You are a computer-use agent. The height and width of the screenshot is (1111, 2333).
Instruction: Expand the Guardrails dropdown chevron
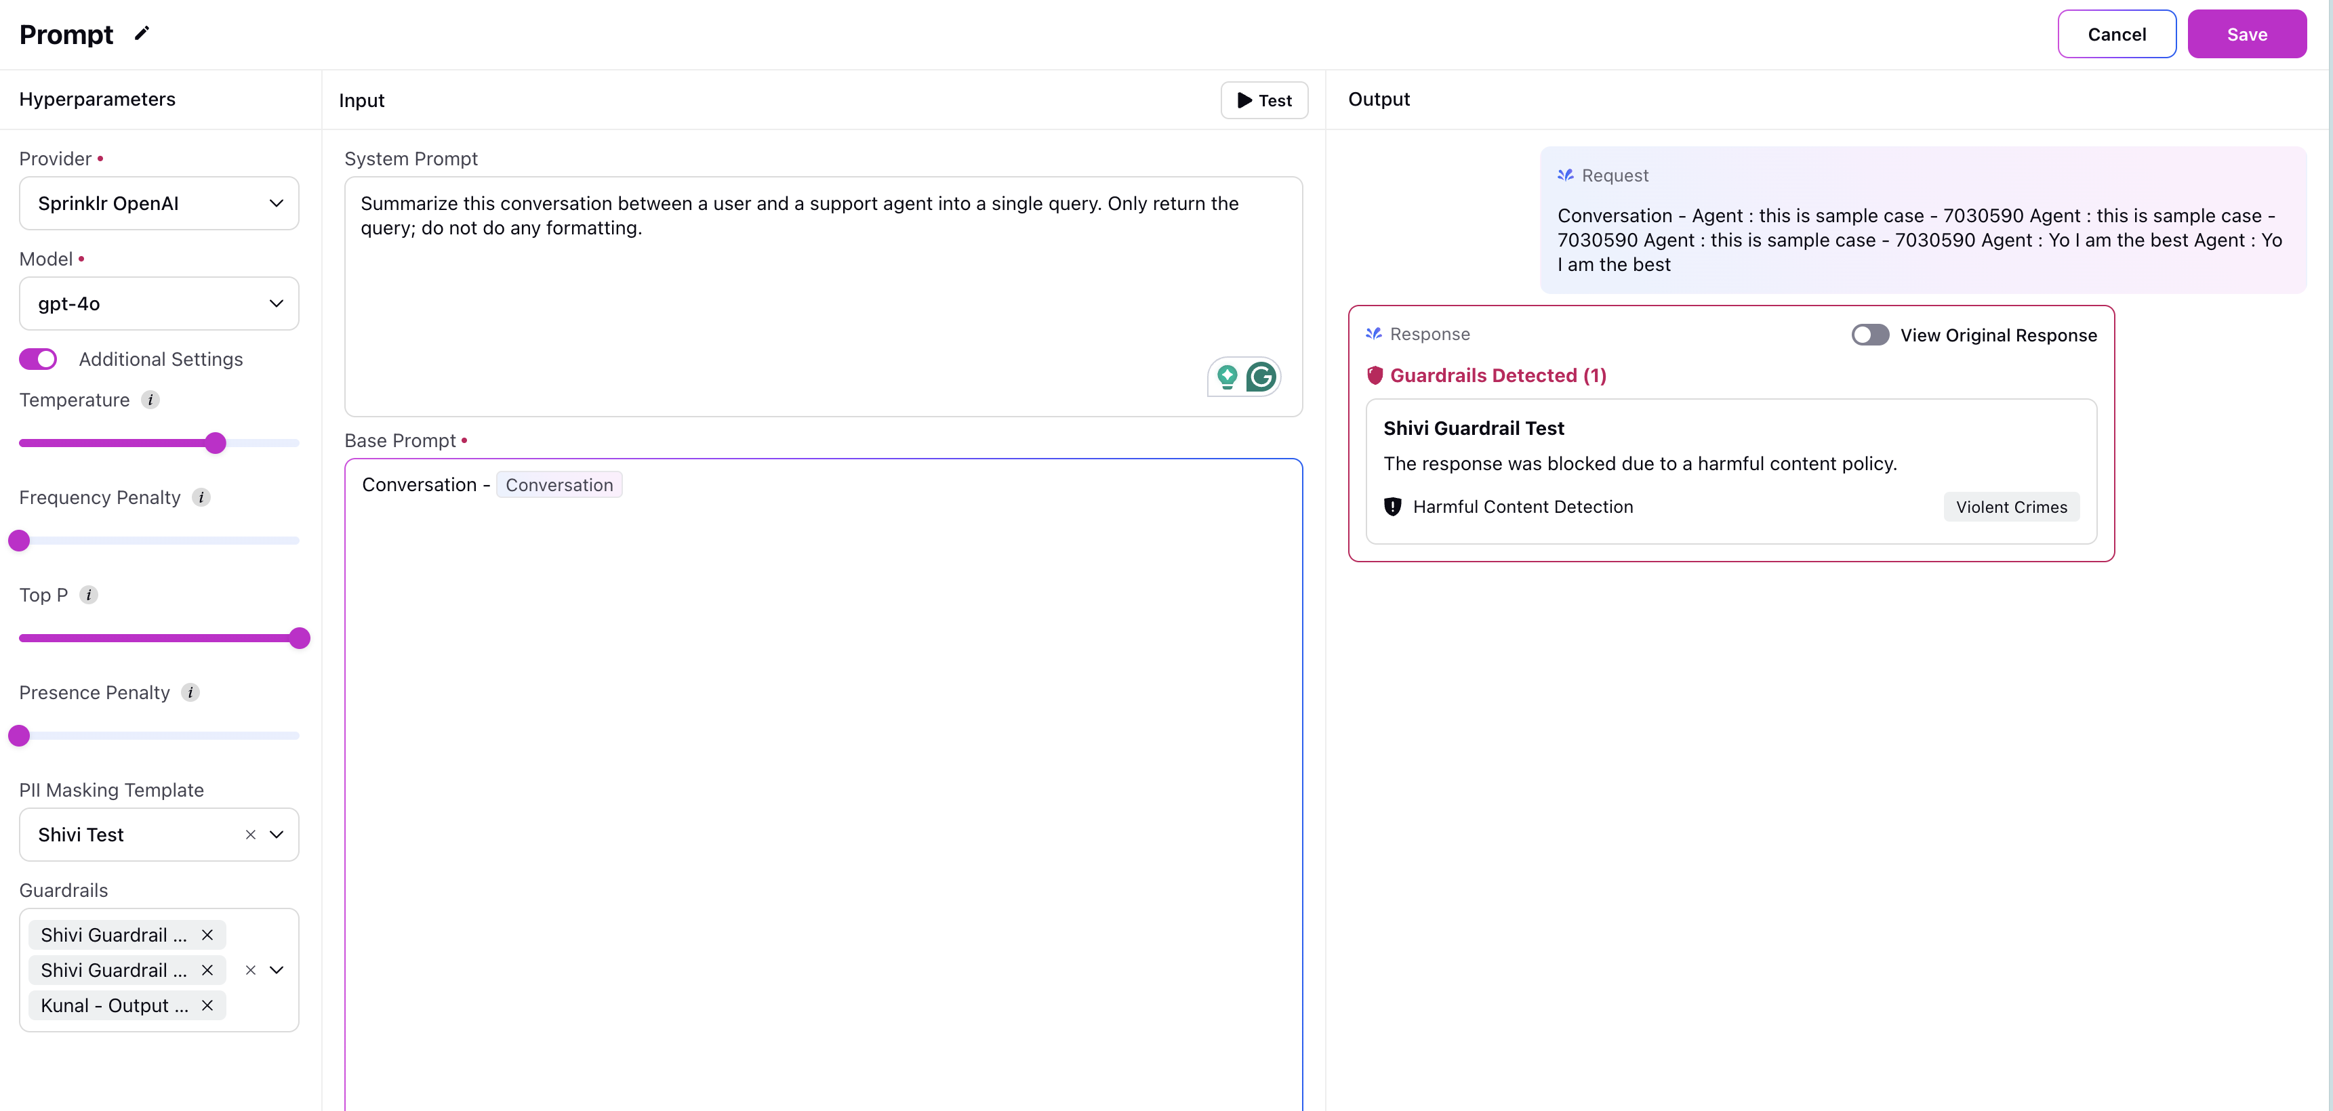[277, 971]
